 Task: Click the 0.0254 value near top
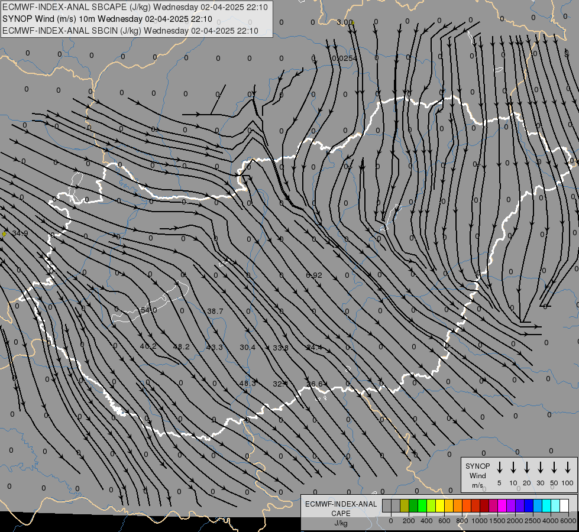[x=345, y=59]
